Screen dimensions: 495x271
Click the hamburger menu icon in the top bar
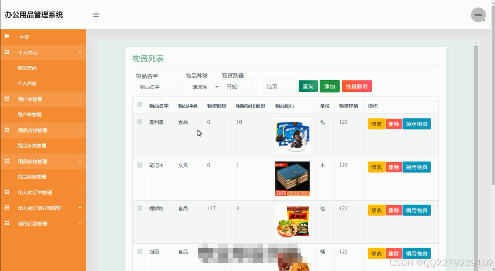pyautogui.click(x=96, y=14)
